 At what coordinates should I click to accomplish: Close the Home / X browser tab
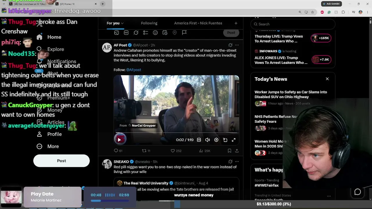[96, 4]
